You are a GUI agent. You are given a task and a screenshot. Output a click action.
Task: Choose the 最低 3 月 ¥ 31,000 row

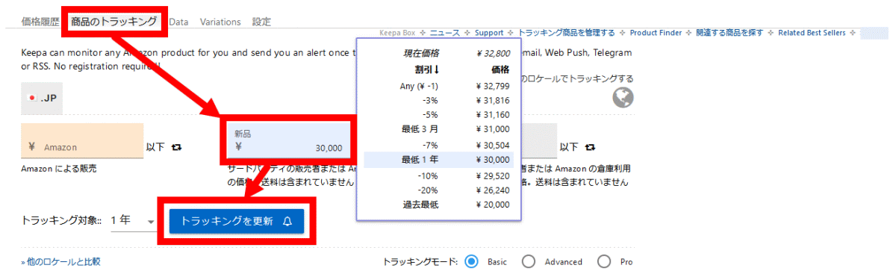tap(438, 130)
